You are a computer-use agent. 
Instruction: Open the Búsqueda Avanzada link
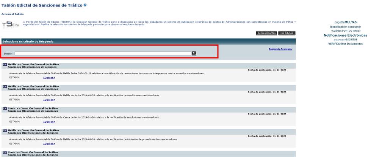pyautogui.click(x=280, y=49)
